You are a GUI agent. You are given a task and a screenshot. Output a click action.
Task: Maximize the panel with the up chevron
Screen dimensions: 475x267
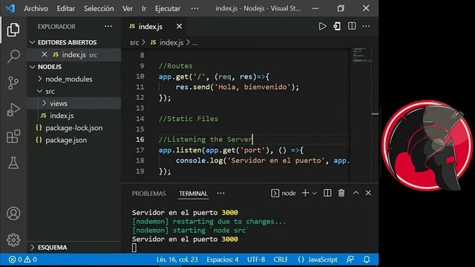coord(356,193)
